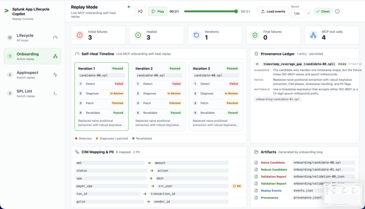Viewport: 365px width, 209px height.
Task: Click the amt source field
Action: coord(110,163)
